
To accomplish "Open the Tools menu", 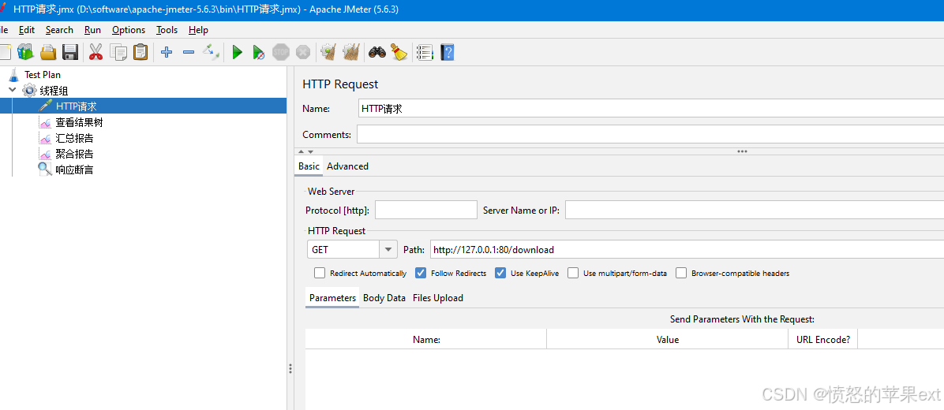I will pos(167,30).
